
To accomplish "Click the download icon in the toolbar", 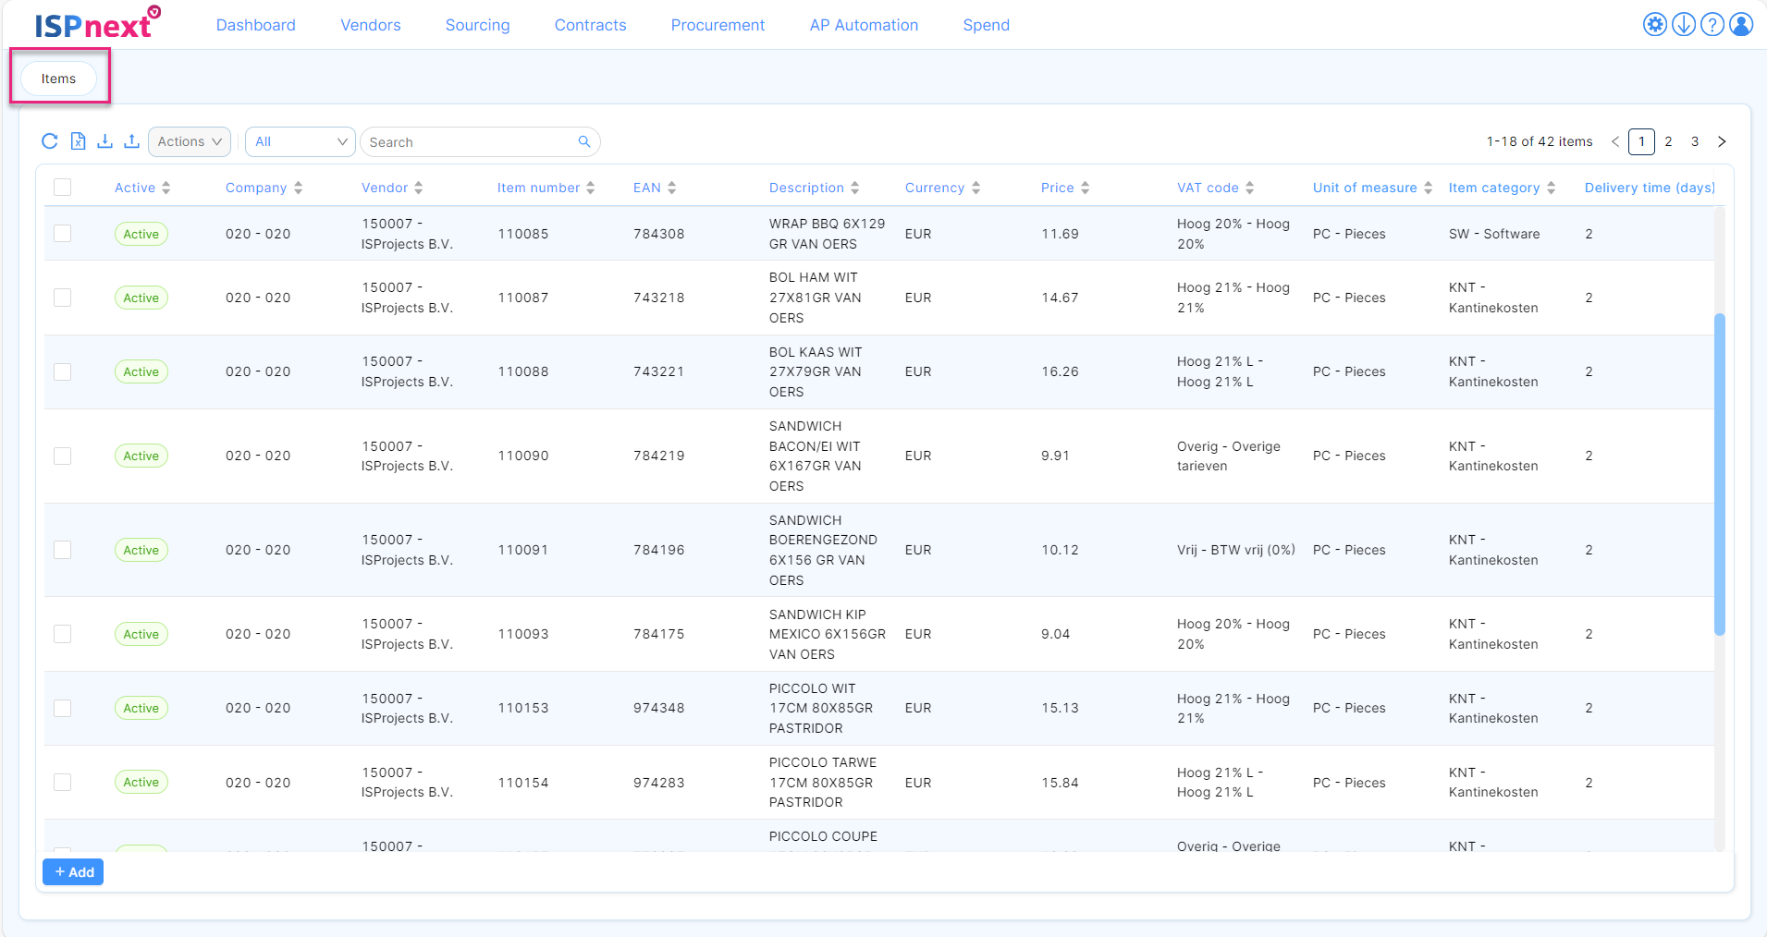I will (x=105, y=141).
